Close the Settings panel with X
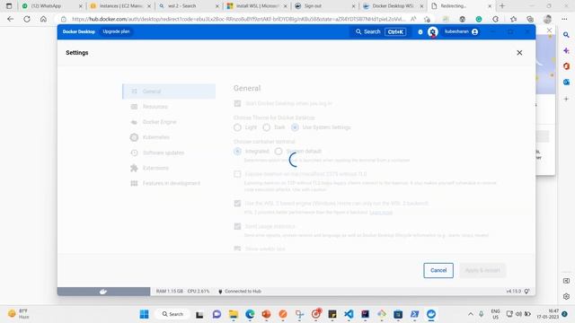The image size is (575, 323). point(519,53)
